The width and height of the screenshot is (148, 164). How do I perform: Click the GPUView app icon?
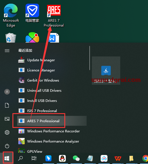(x=22, y=150)
